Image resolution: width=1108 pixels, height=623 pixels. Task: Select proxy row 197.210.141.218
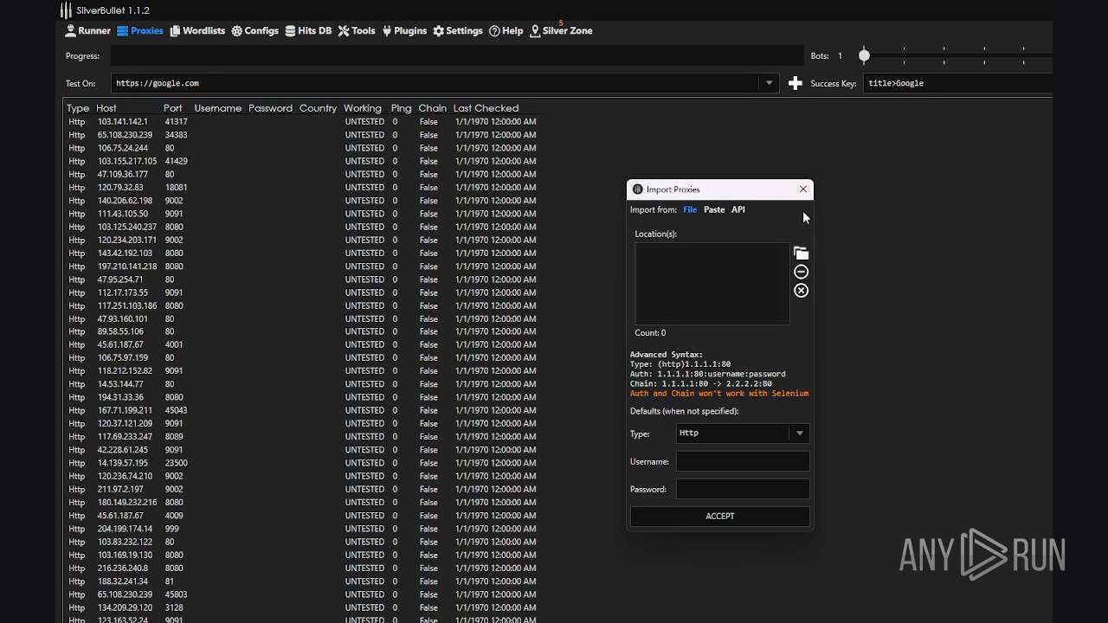[x=302, y=267]
